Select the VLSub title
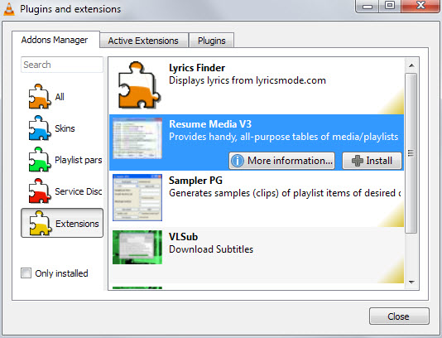This screenshot has width=442, height=338. [183, 236]
